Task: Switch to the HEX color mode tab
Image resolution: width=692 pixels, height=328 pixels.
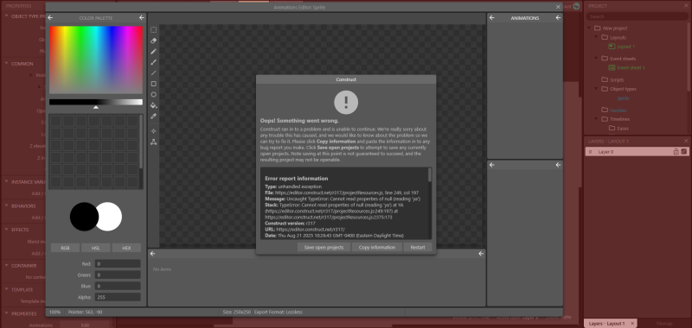Action: click(126, 248)
